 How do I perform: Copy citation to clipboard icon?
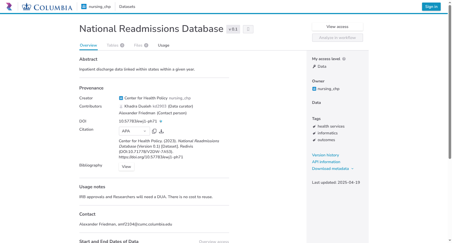[154, 131]
